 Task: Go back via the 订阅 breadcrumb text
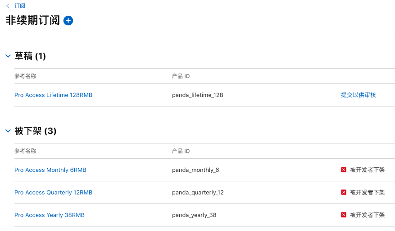pyautogui.click(x=20, y=6)
